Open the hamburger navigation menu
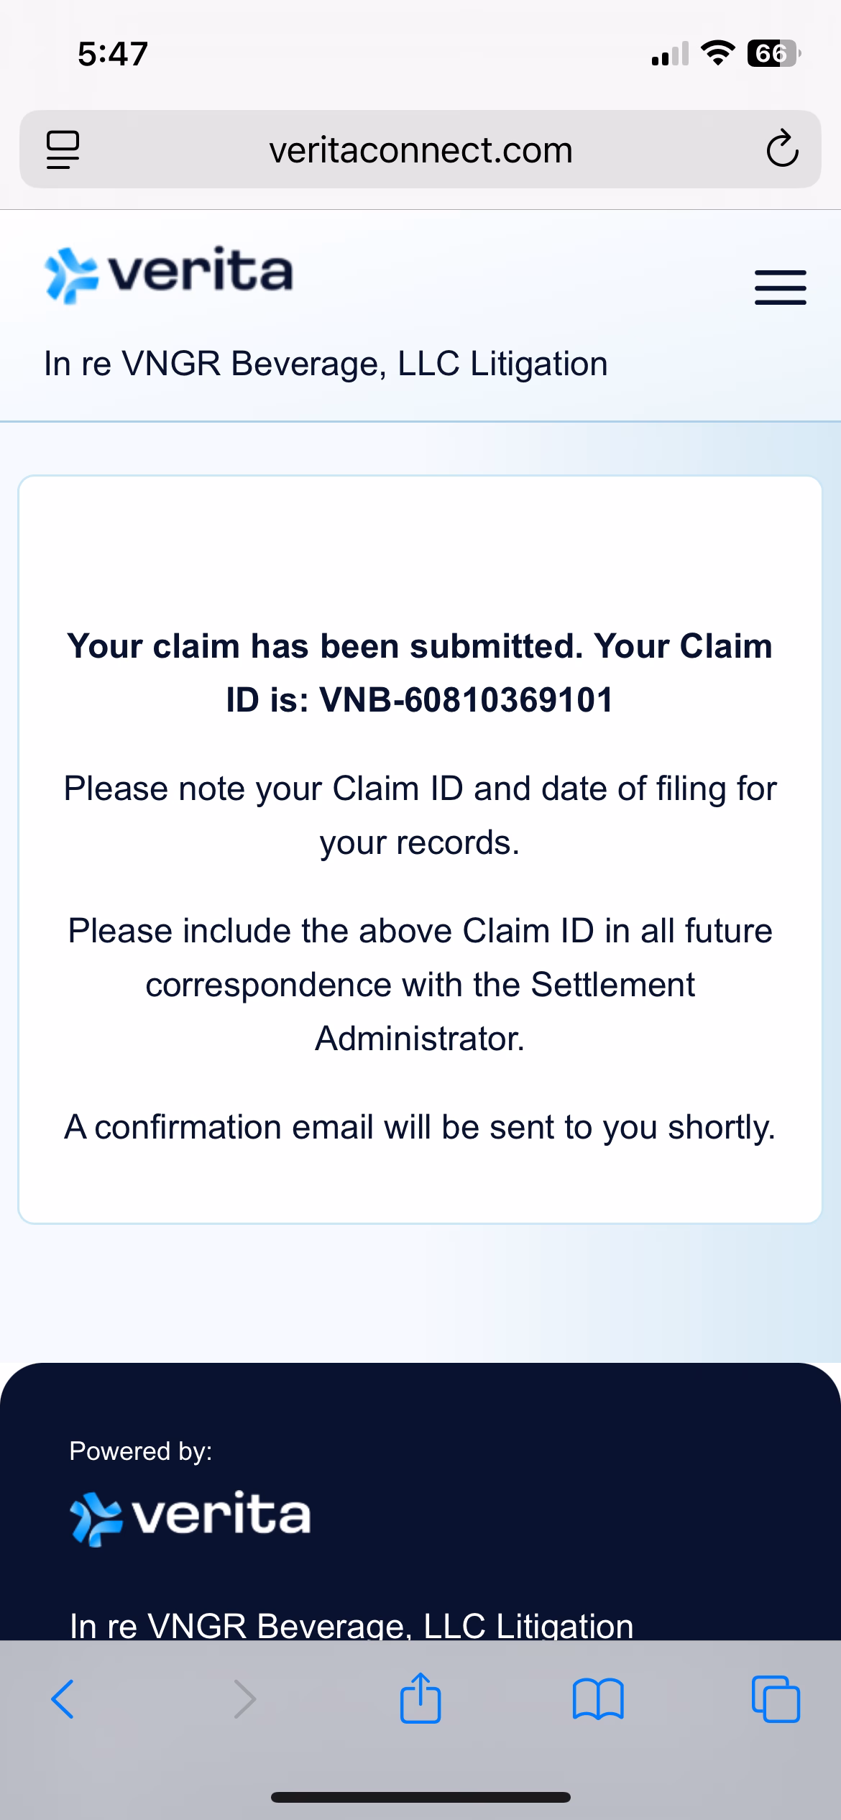 pos(780,288)
